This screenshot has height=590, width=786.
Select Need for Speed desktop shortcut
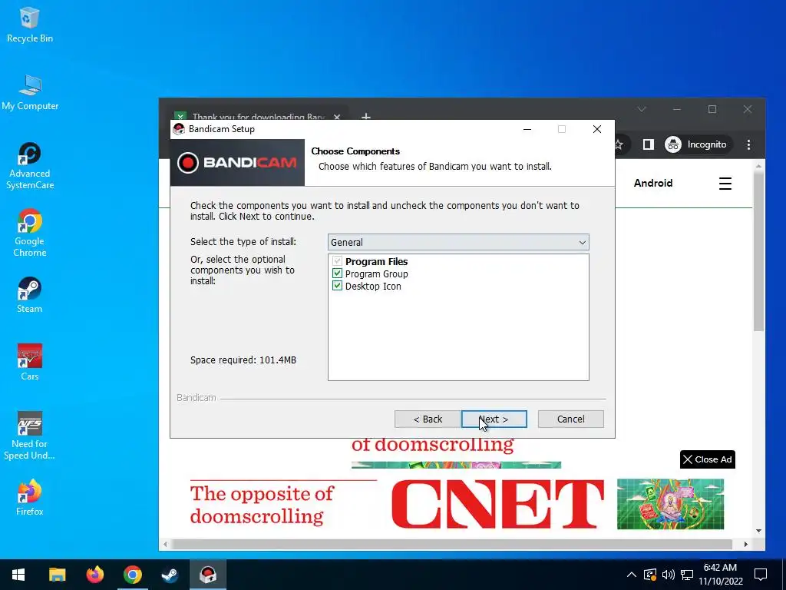click(x=30, y=436)
